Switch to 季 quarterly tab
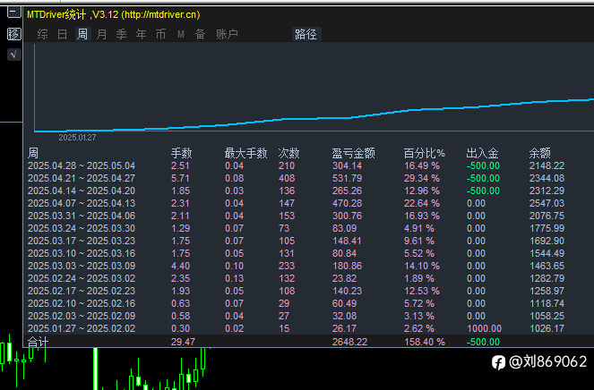594x390 pixels. click(x=122, y=34)
